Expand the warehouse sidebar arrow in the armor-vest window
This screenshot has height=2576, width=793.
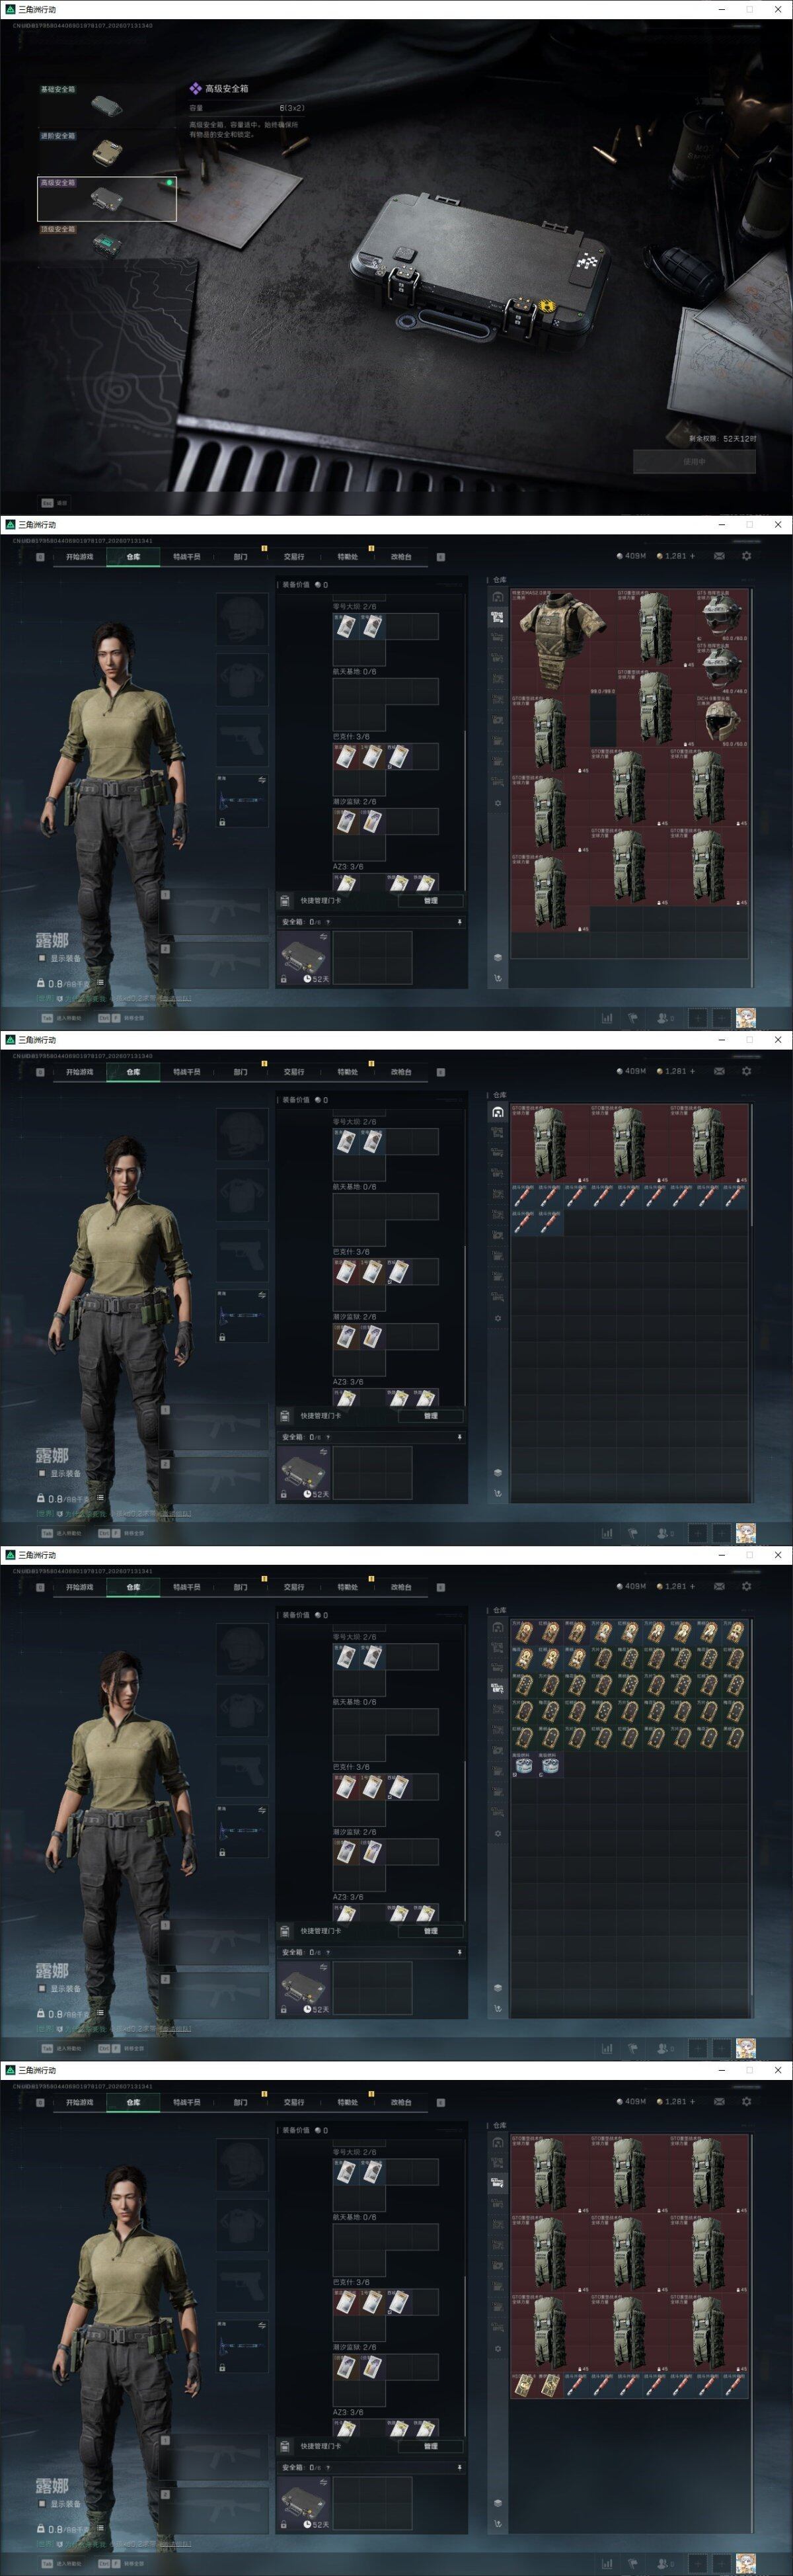click(x=498, y=978)
